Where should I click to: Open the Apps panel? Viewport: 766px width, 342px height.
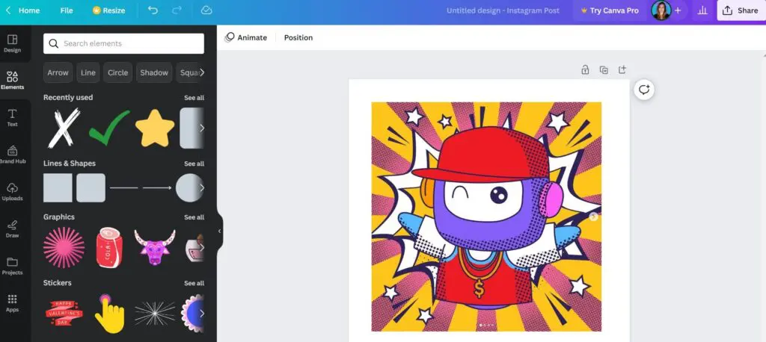pos(12,303)
